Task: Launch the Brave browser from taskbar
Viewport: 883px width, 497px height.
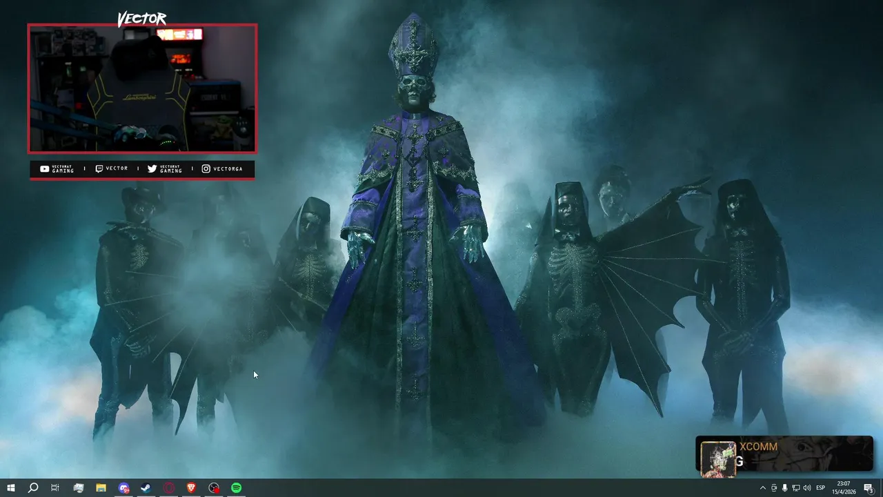Action: 191,488
